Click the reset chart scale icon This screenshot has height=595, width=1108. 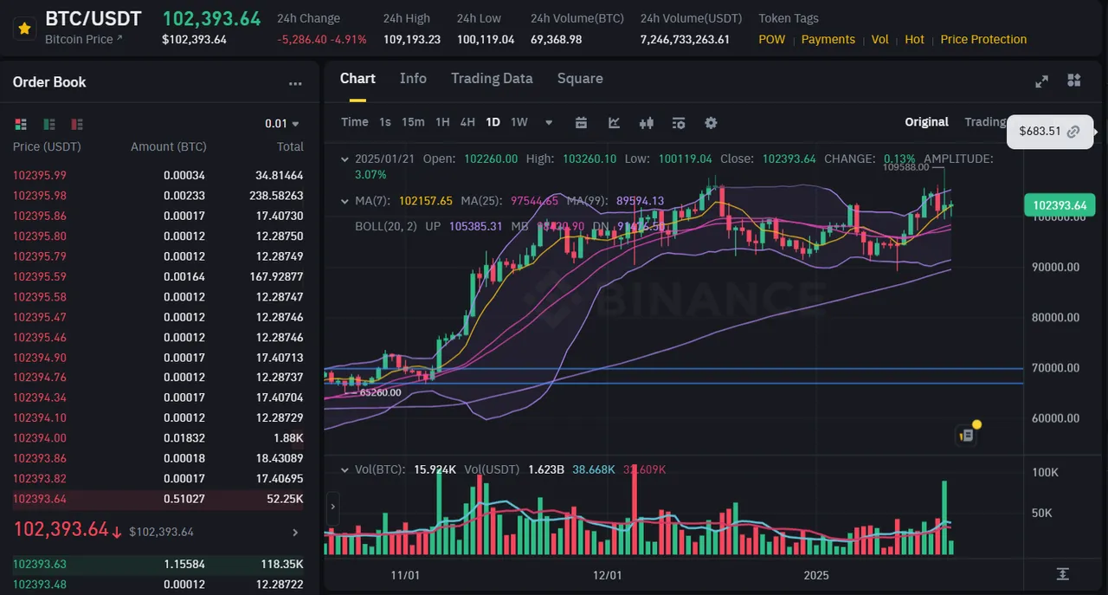coord(1062,574)
